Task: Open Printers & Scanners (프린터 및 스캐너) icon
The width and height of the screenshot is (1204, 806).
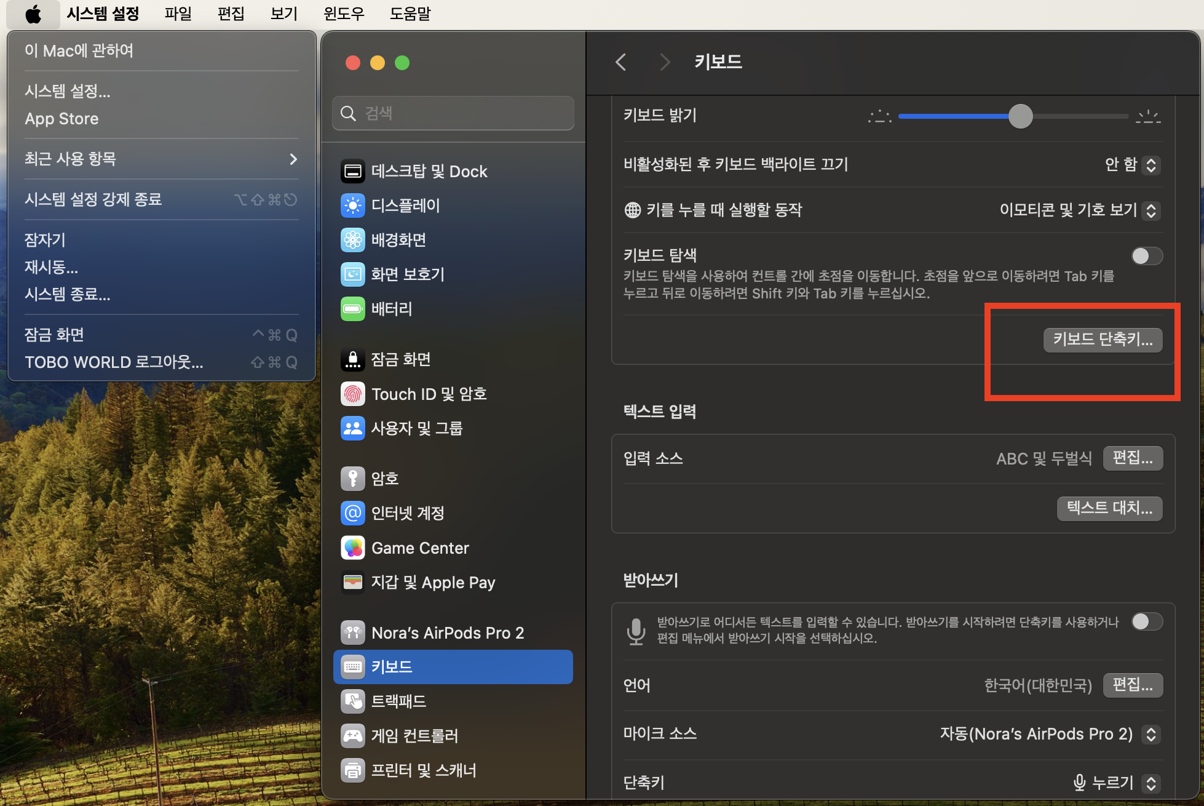Action: pyautogui.click(x=353, y=770)
